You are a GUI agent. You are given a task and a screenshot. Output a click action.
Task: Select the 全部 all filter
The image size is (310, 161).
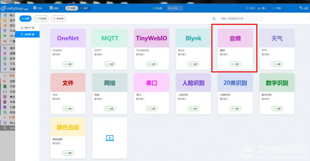[25, 19]
